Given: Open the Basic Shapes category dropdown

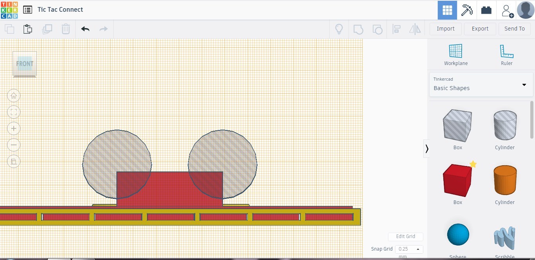Looking at the screenshot, I should pyautogui.click(x=481, y=84).
